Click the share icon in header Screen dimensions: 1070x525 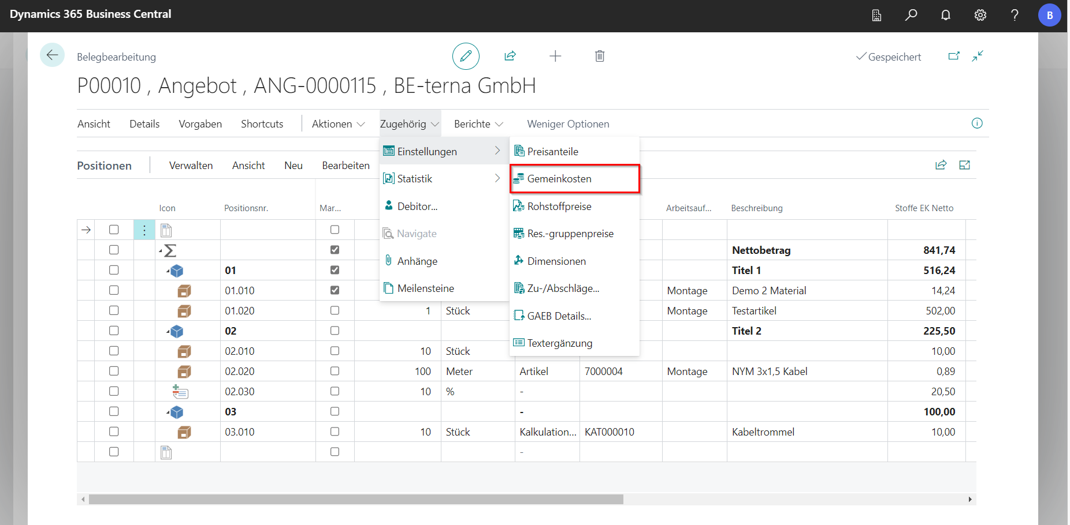coord(510,56)
